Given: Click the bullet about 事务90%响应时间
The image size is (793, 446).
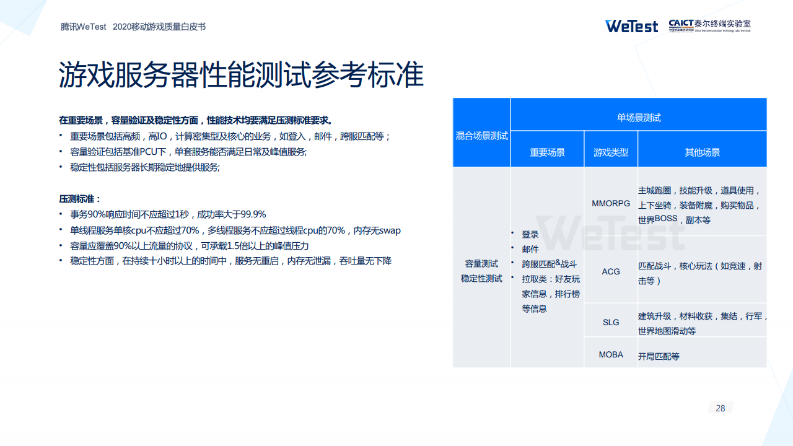Looking at the screenshot, I should 168,214.
